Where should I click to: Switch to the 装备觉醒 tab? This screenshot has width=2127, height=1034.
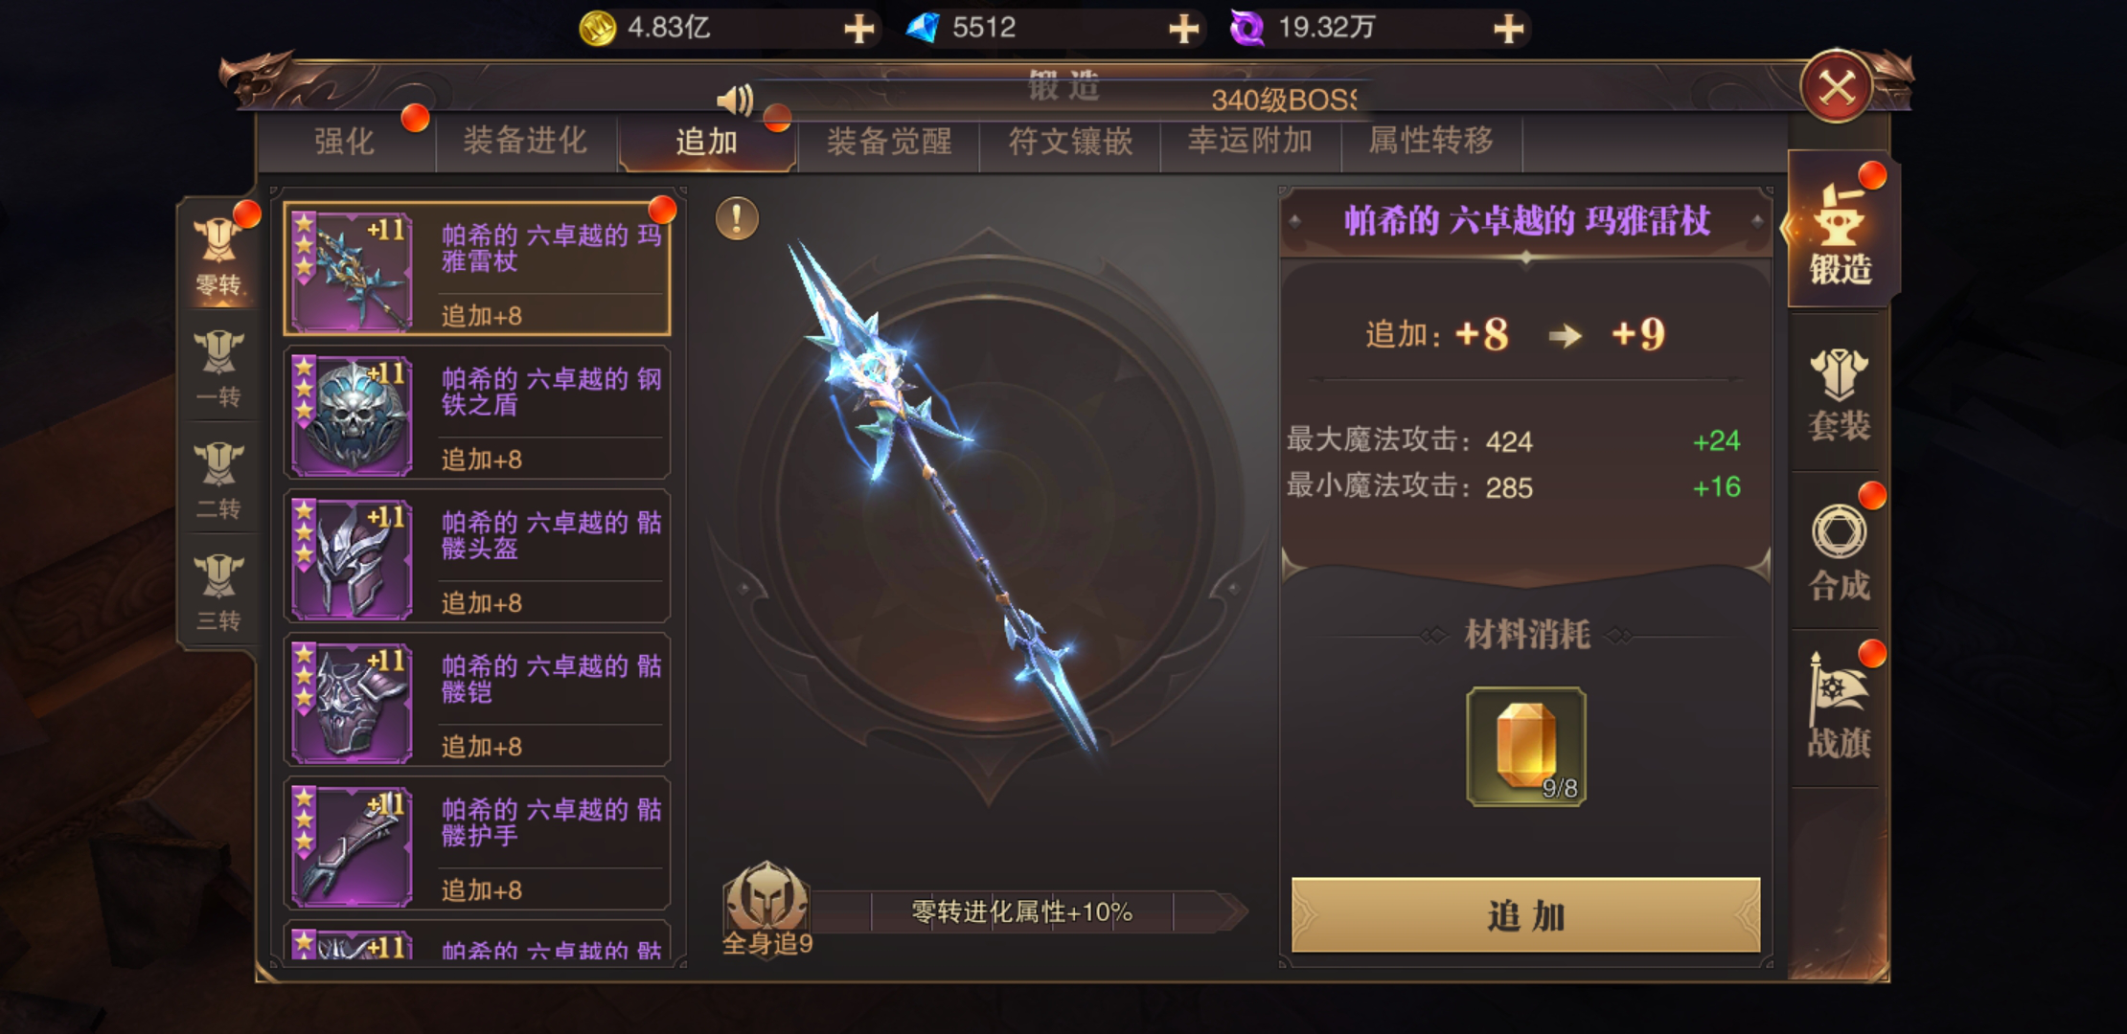coord(889,142)
